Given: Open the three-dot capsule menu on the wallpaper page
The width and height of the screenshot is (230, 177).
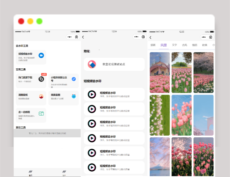Looking at the screenshot, I should tap(204, 37).
